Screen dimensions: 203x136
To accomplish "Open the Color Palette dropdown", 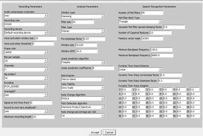I will [x=83, y=87].
